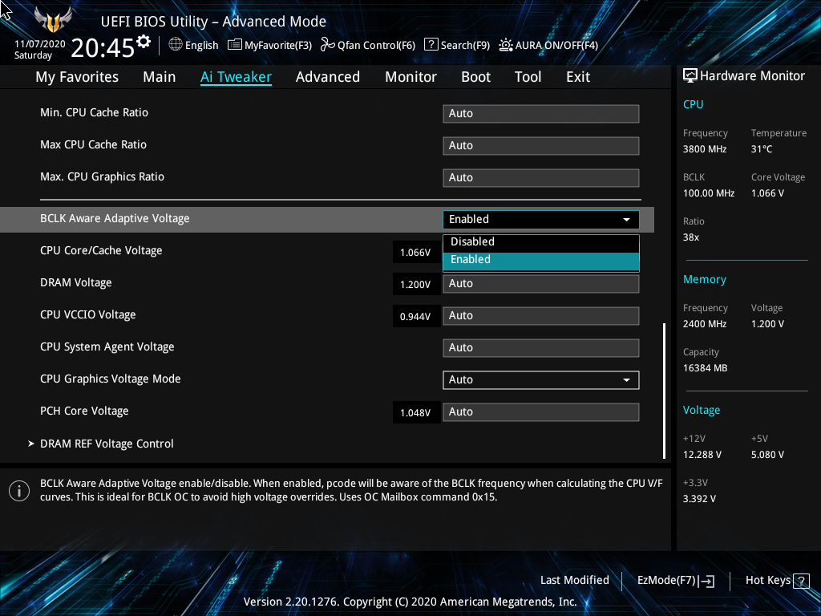Viewport: 821px width, 616px height.
Task: Click the 3800 MHz CPU frequency
Action: coord(705,149)
